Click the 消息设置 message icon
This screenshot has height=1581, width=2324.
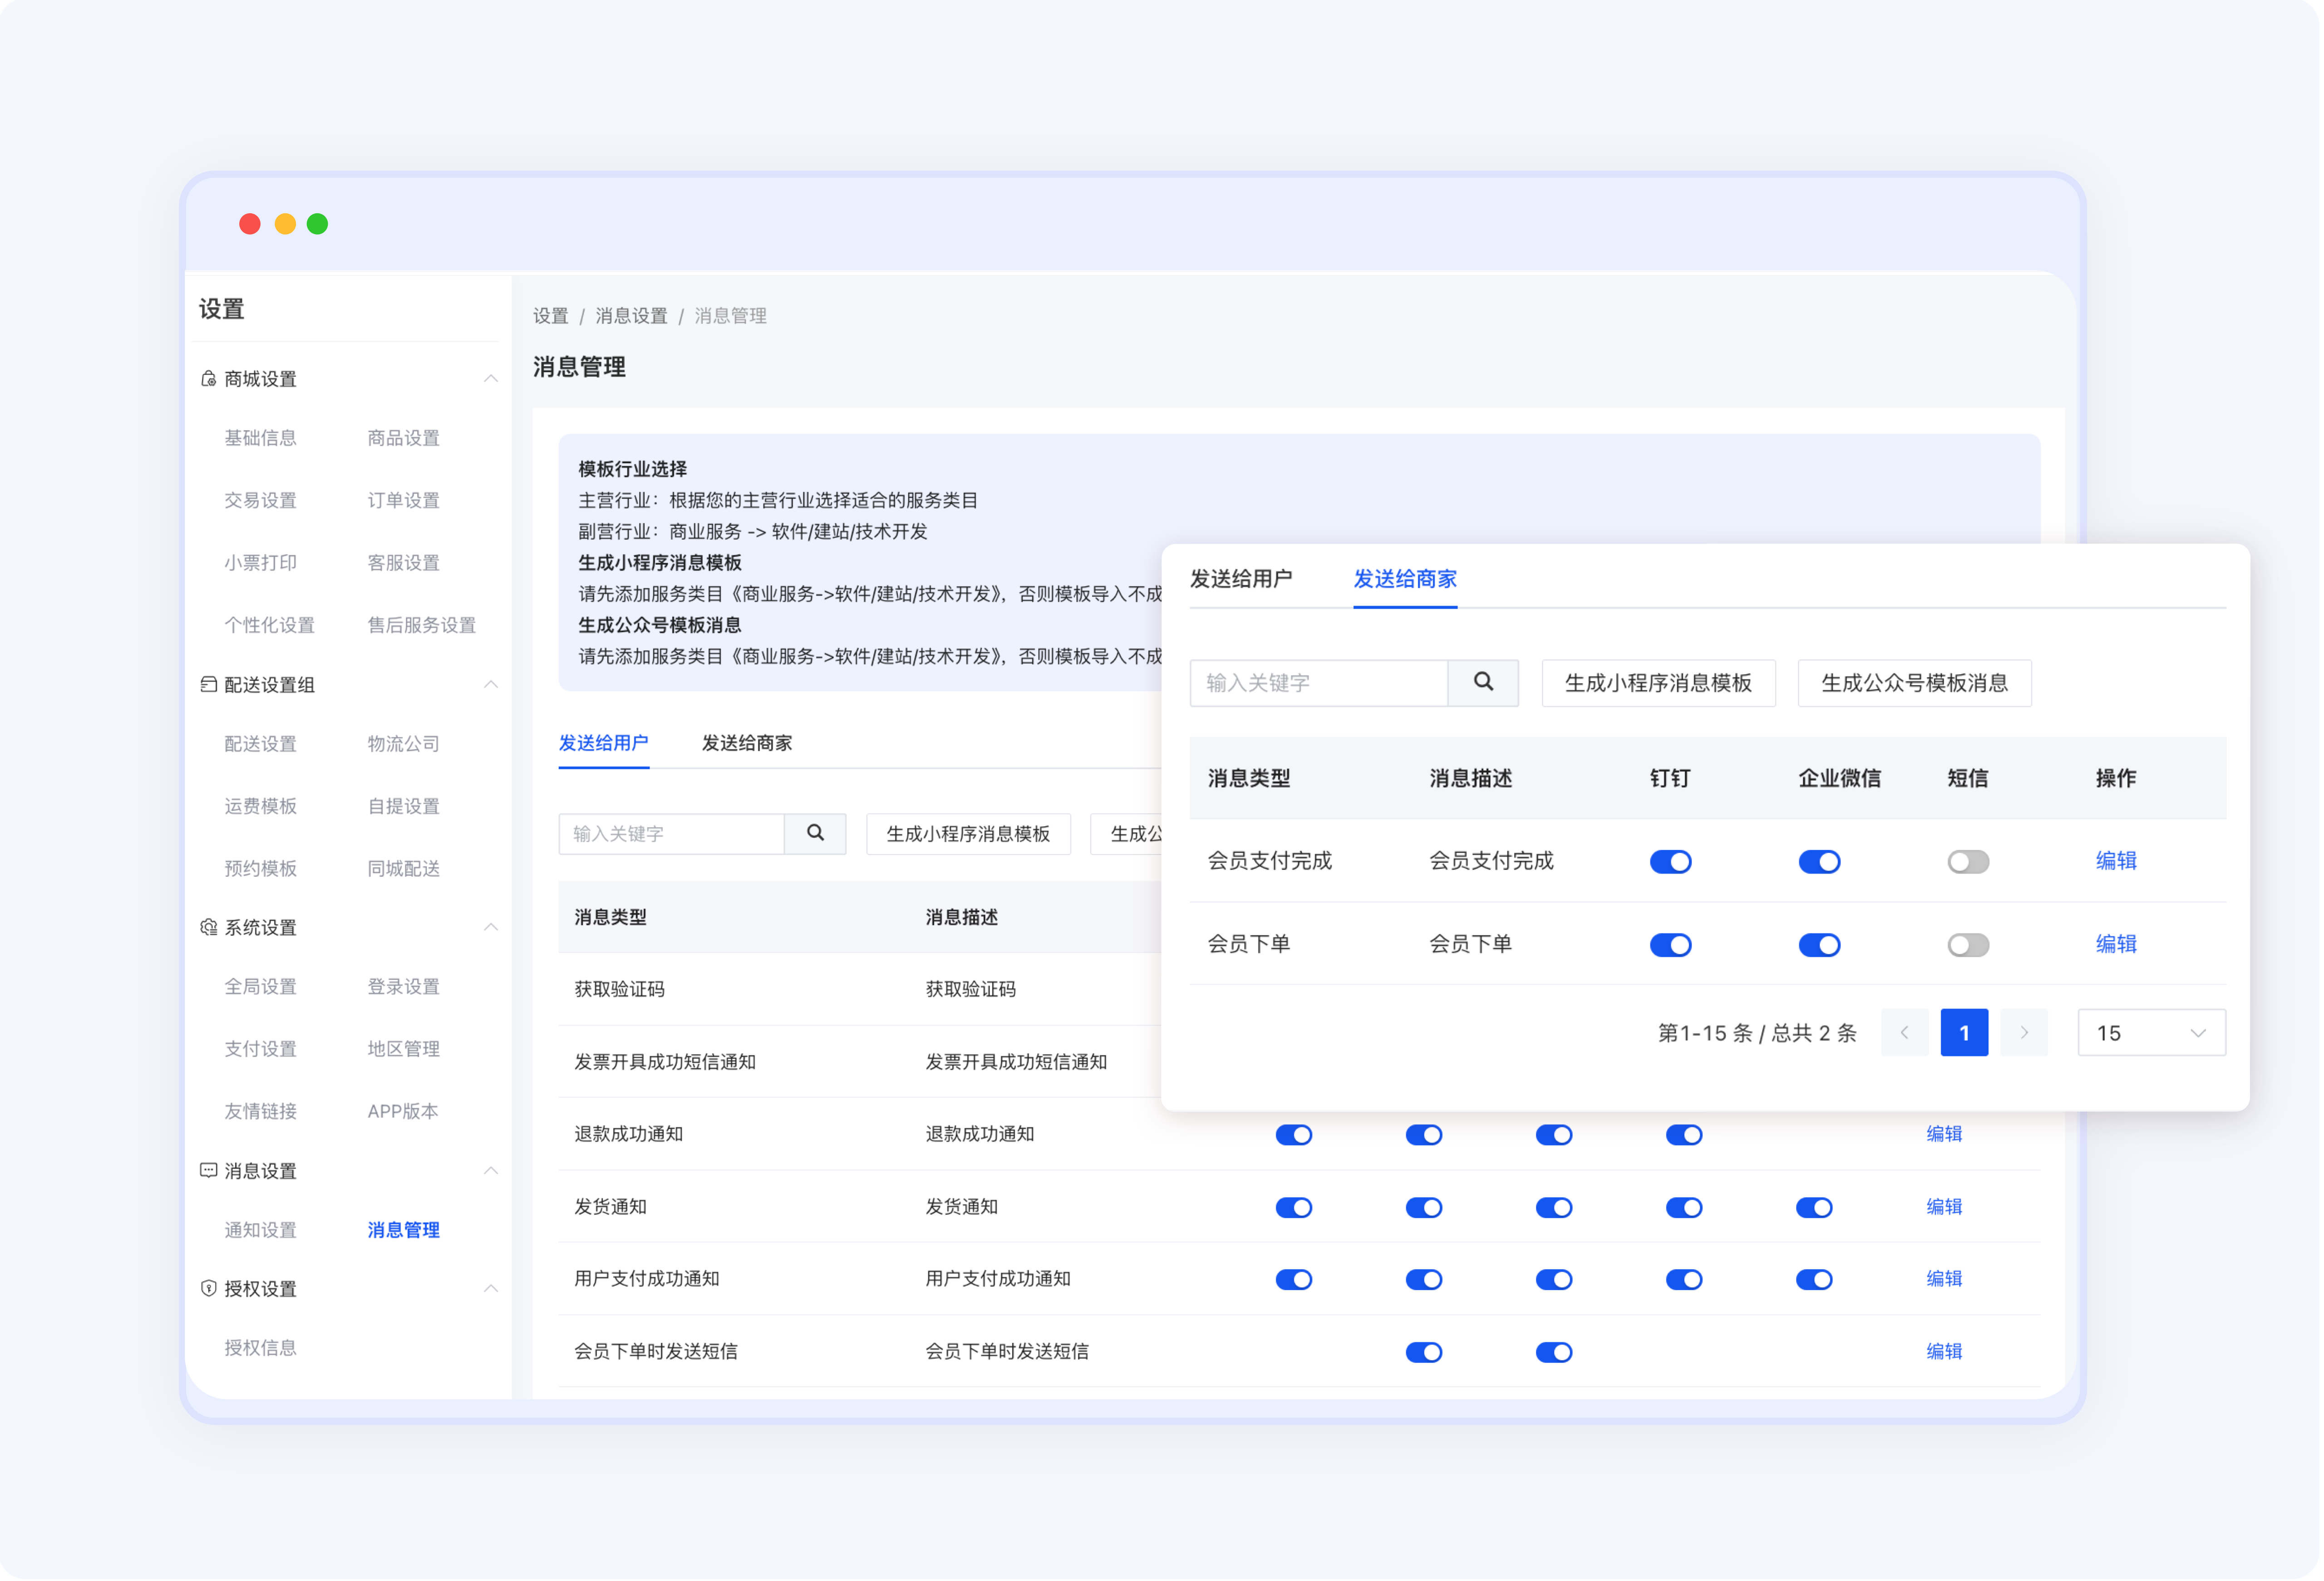208,1171
